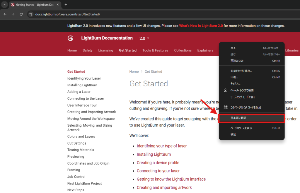The image size is (300, 193).
Task: Expand the 2.0 version dropdown
Action: click(x=144, y=38)
